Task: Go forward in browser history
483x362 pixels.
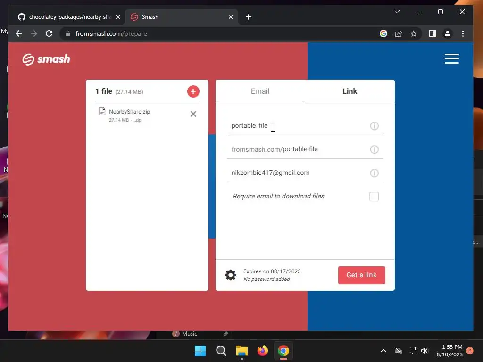Action: 34,33
